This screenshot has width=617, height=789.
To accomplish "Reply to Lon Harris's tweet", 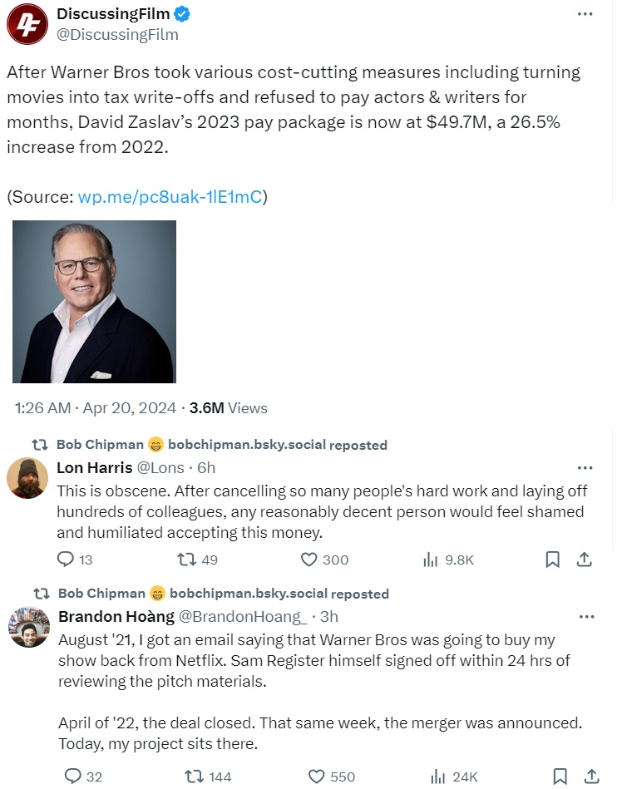I will point(66,560).
